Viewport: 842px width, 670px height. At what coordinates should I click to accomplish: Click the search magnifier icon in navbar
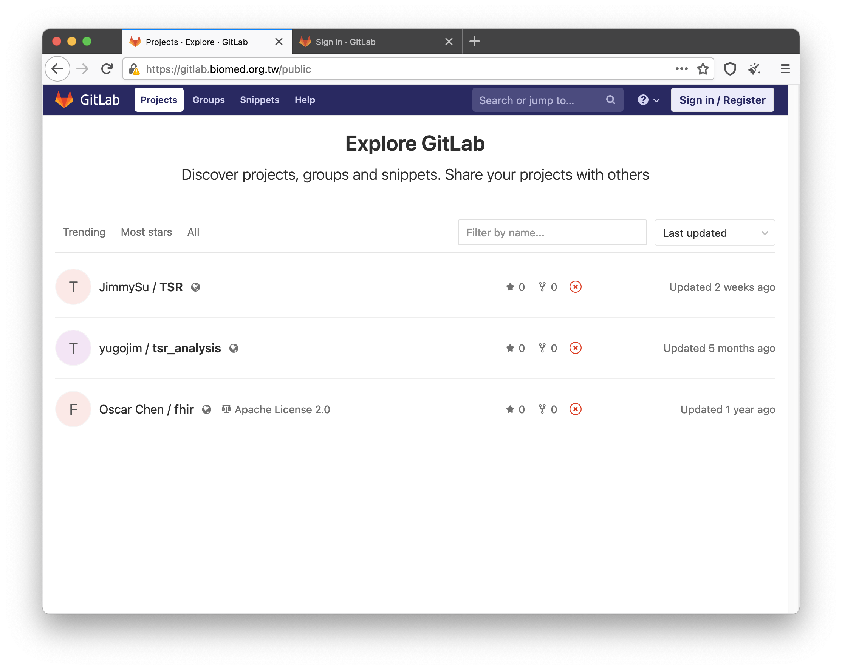click(610, 100)
